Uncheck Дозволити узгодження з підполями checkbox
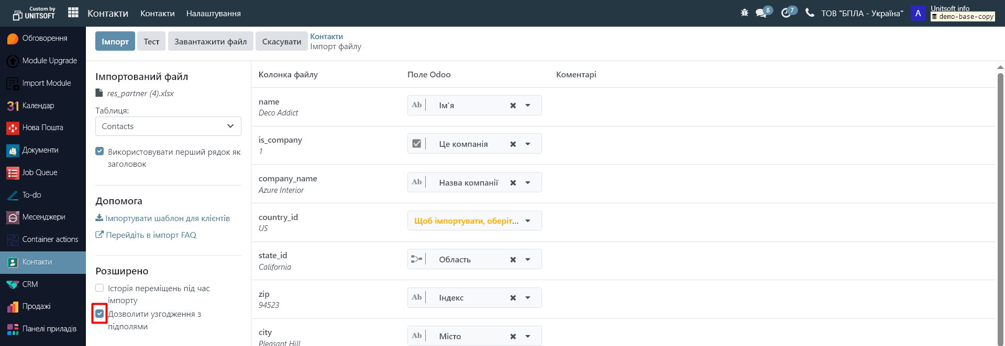The width and height of the screenshot is (1005, 346). tap(100, 314)
